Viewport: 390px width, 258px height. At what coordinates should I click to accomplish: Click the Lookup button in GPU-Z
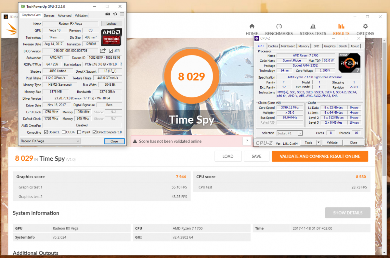[111, 23]
